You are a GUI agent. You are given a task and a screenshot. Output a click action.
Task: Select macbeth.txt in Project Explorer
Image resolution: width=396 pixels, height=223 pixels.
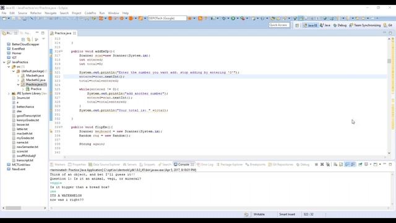(x=25, y=134)
